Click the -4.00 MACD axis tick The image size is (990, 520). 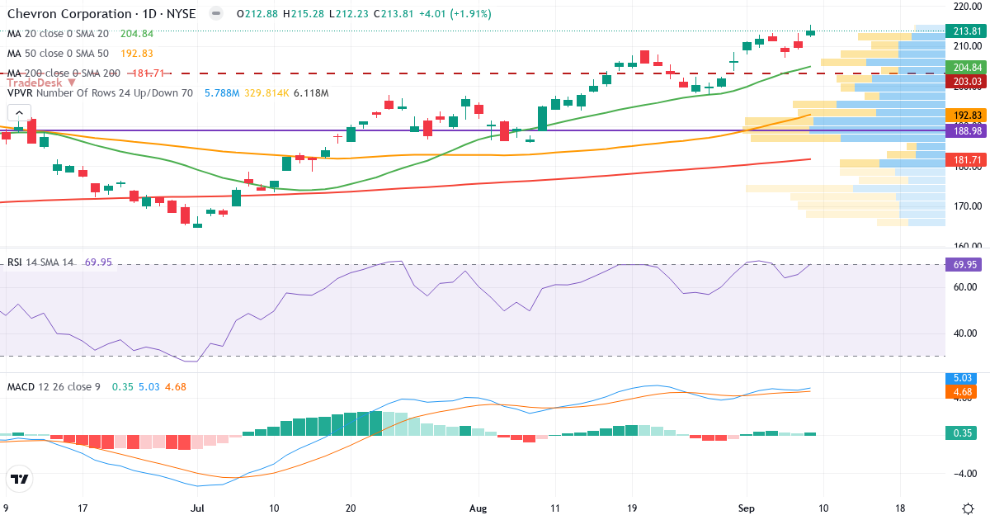coord(965,474)
